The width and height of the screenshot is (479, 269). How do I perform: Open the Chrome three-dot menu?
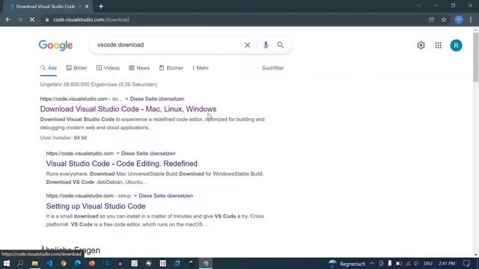click(x=471, y=19)
